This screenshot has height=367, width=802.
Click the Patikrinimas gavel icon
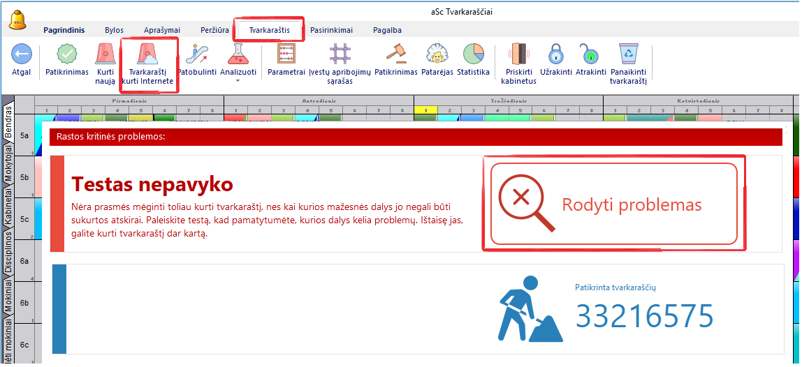coord(396,54)
